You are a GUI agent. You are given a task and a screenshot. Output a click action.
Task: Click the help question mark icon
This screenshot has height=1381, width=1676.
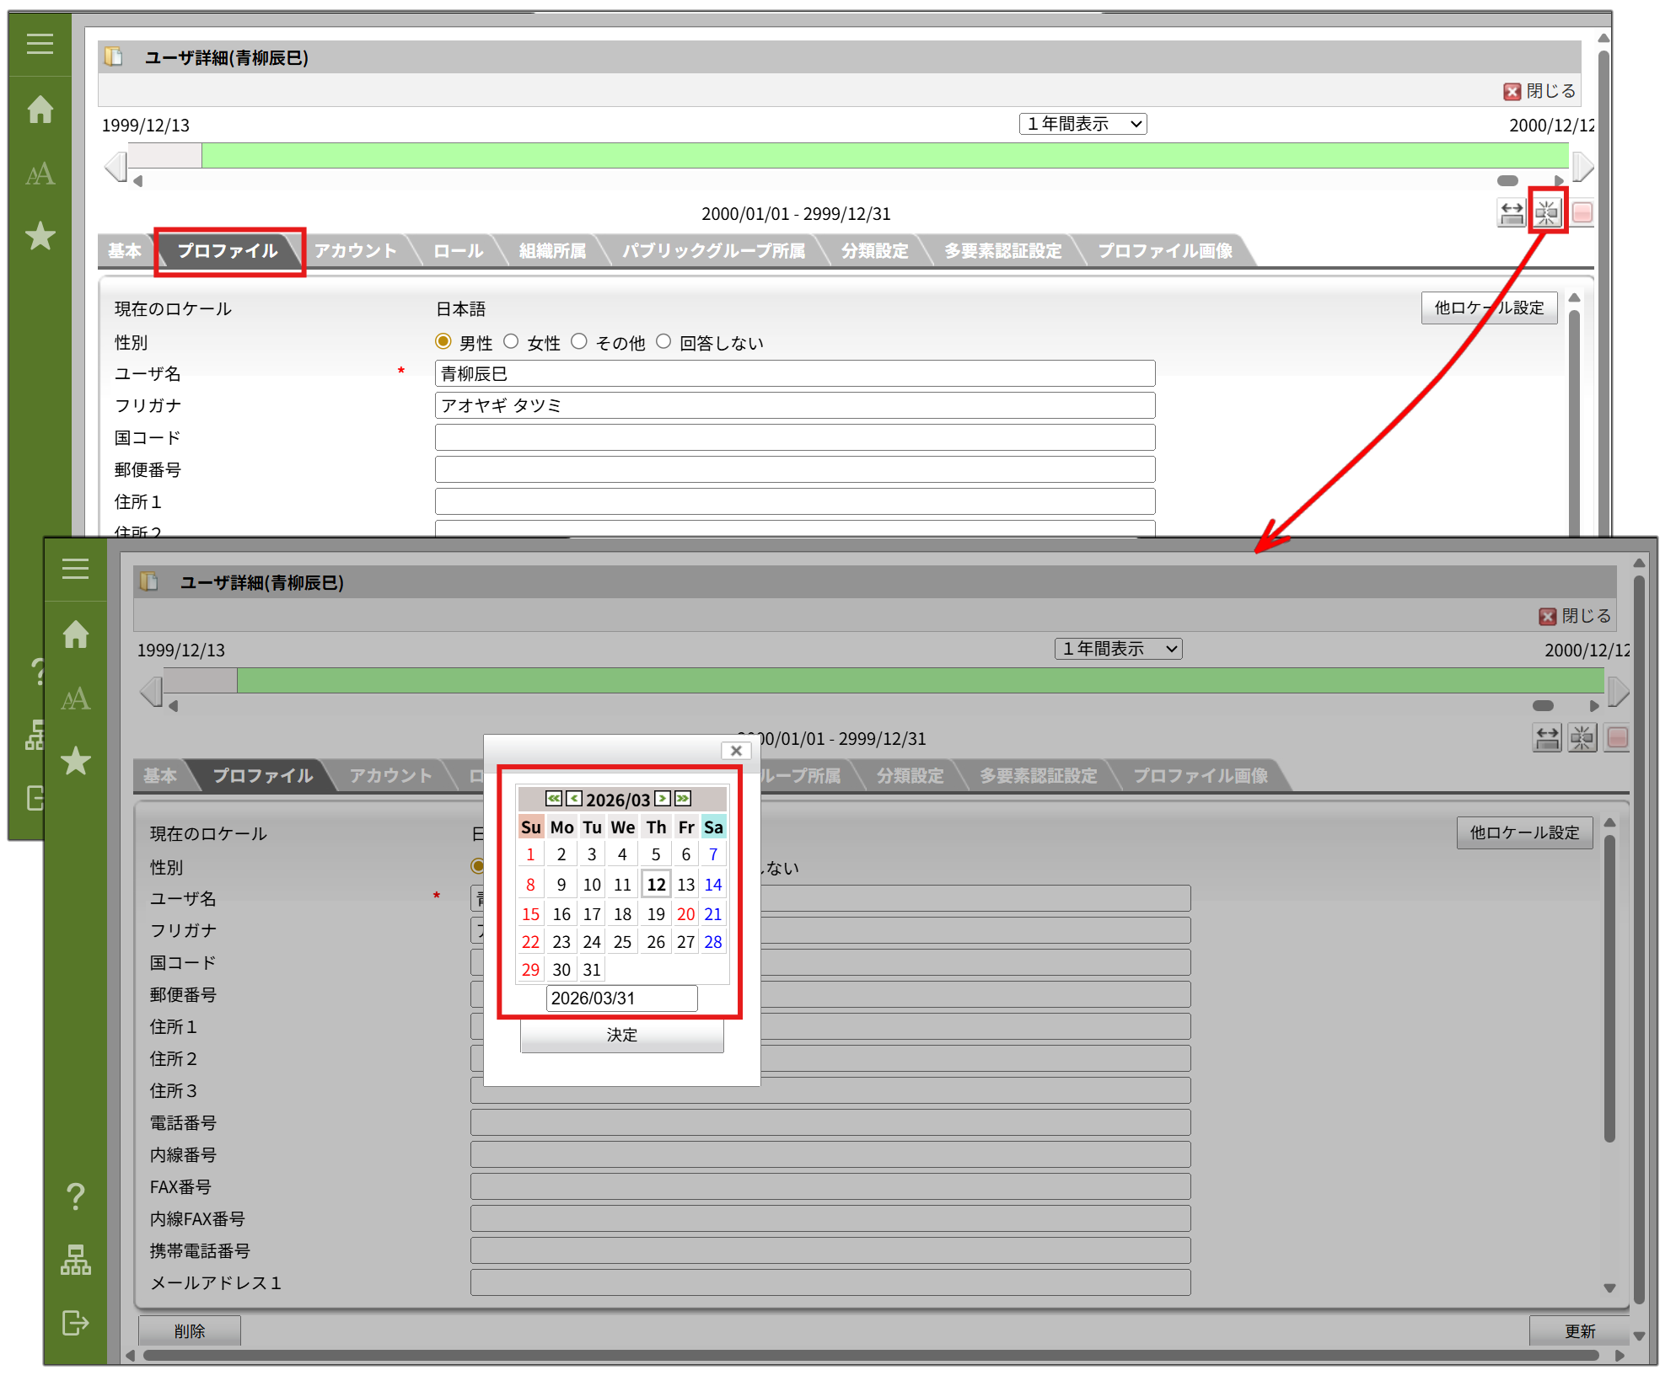[75, 1196]
